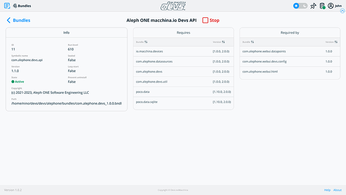Click the Stop button label

pyautogui.click(x=214, y=20)
